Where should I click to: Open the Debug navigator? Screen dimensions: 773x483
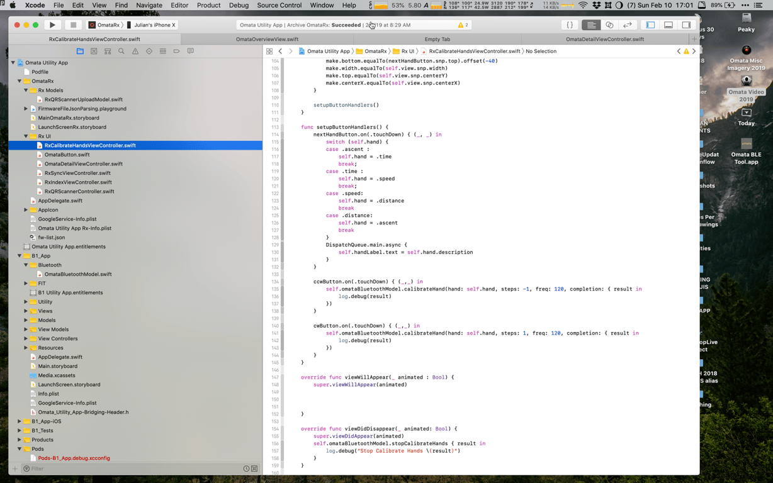click(x=163, y=51)
